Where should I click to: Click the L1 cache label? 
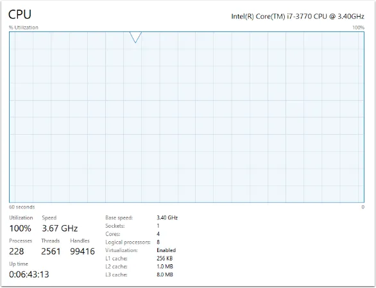(x=116, y=258)
